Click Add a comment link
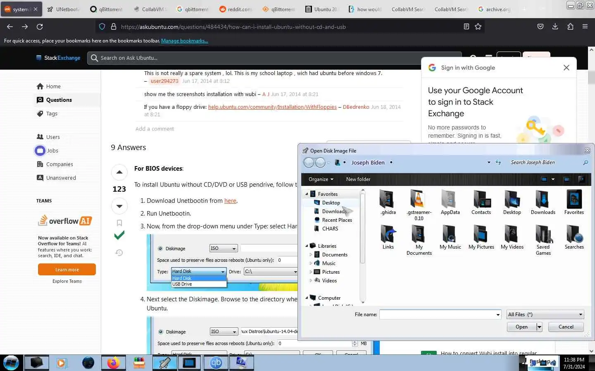Image resolution: width=595 pixels, height=371 pixels. (x=155, y=129)
